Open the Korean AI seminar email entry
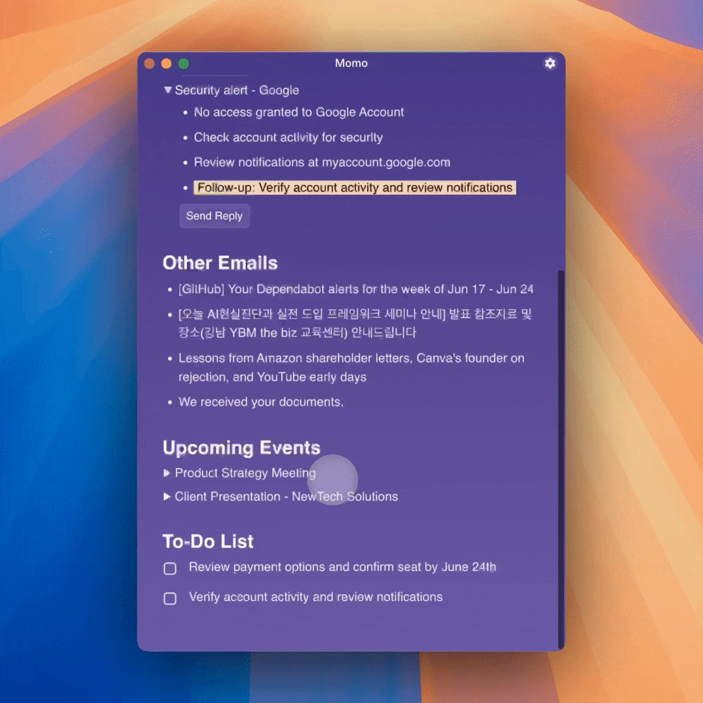The image size is (703, 703). (x=355, y=324)
